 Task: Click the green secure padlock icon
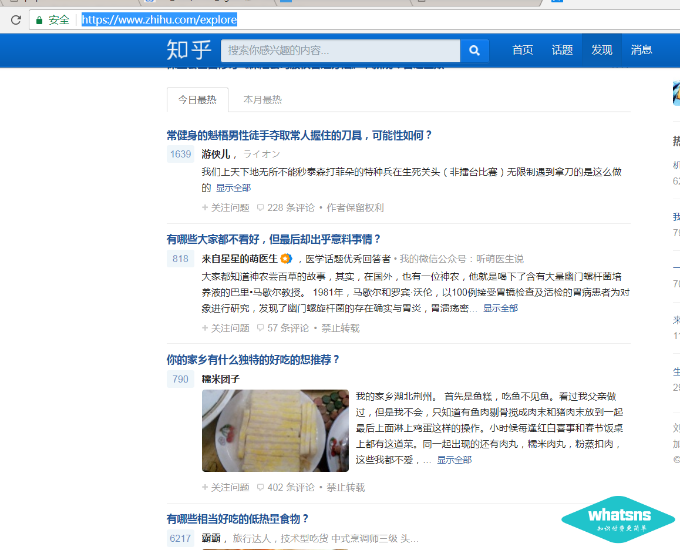pyautogui.click(x=39, y=20)
